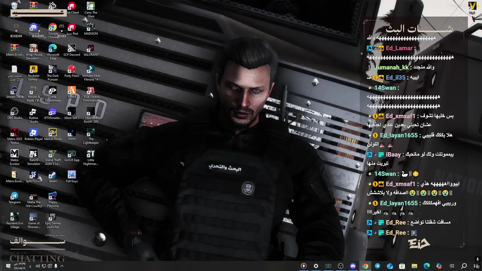This screenshot has height=271, width=482.
Task: Open Wondershare Filmora 14 shortcut
Action: (x=91, y=73)
